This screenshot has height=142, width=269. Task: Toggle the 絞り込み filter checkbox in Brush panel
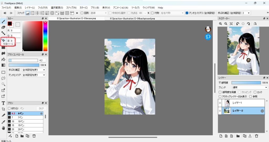click(x=9, y=108)
